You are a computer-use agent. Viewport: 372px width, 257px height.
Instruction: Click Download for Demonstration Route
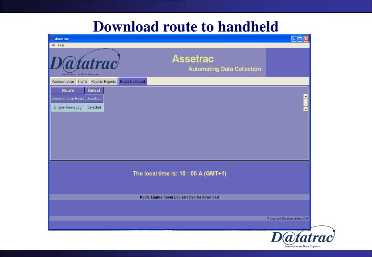click(x=94, y=98)
